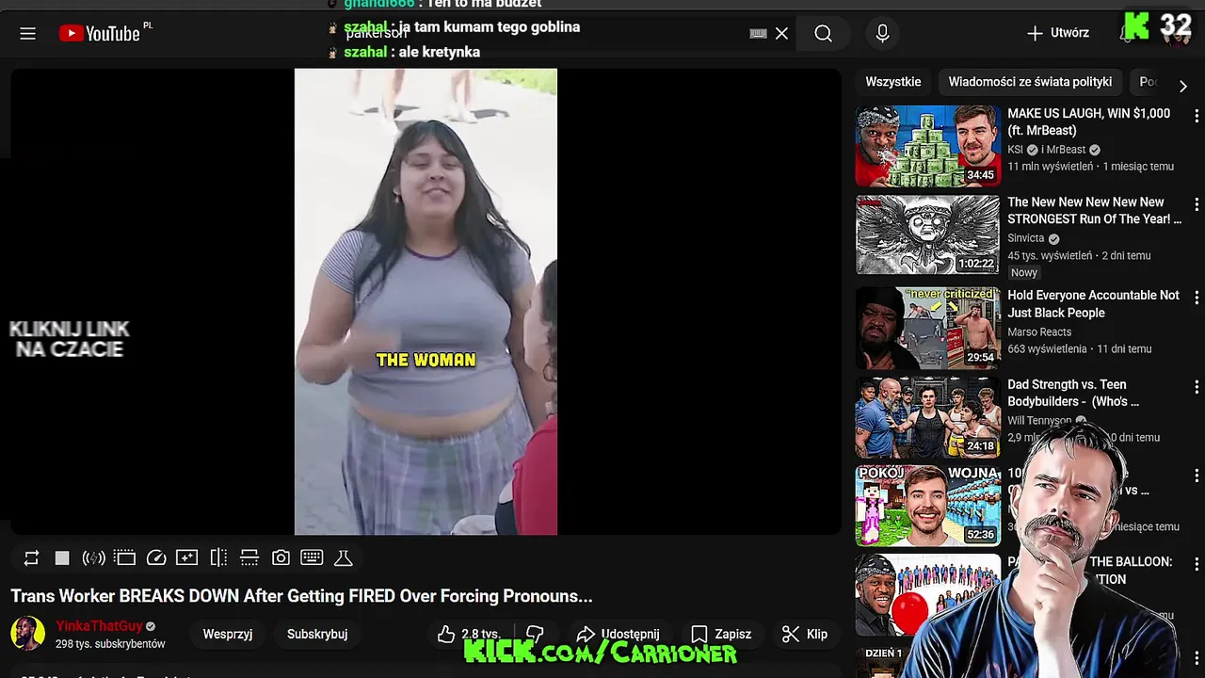Open the YouTube hamburger guide menu
The width and height of the screenshot is (1205, 678).
pos(27,34)
